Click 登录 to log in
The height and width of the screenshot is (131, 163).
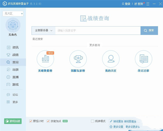point(126,4)
